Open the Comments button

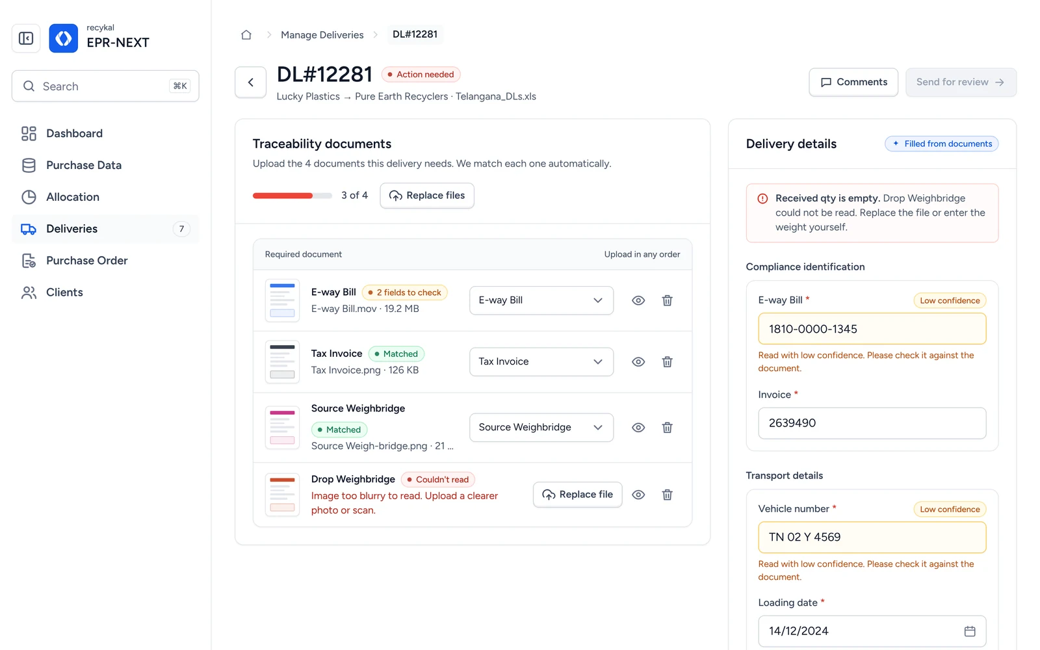[x=853, y=83]
